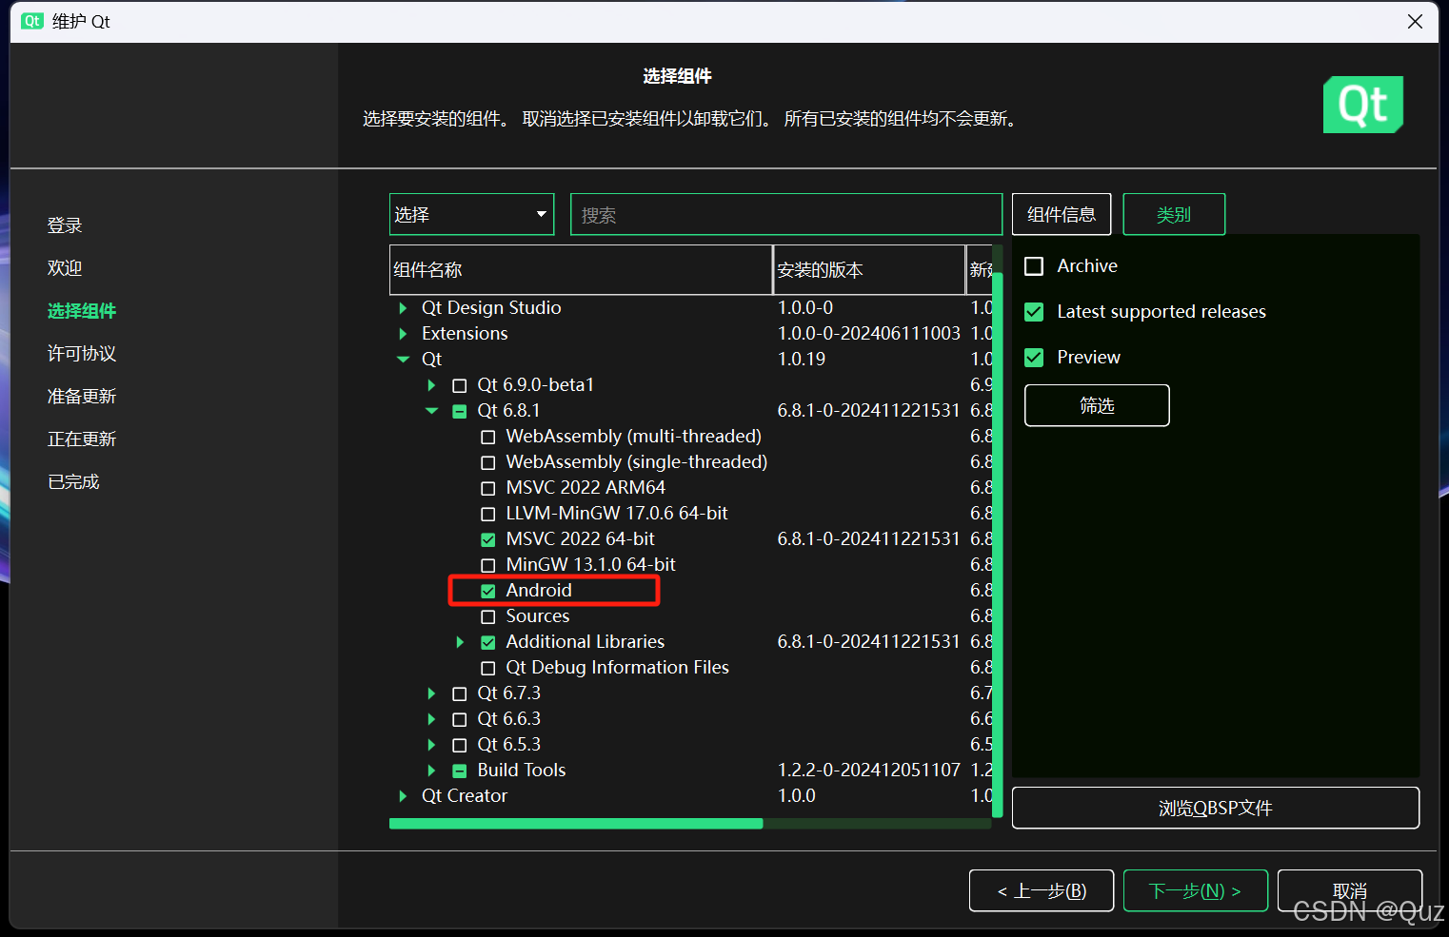Expand the Qt Creator node
Viewport: 1449px width, 937px height.
(x=403, y=796)
